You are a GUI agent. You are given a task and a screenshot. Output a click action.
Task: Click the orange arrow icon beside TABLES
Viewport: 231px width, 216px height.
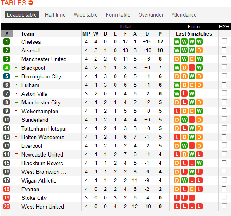pyautogui.click(x=31, y=2)
